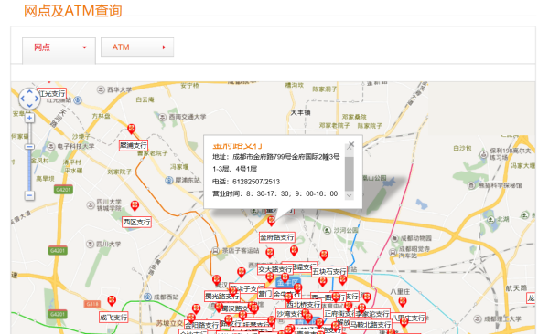The width and height of the screenshot is (549, 334).
Task: Click the popup phone number 61282507/2513
Action: [x=256, y=182]
